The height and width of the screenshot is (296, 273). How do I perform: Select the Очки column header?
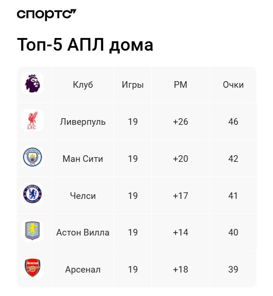pos(233,85)
